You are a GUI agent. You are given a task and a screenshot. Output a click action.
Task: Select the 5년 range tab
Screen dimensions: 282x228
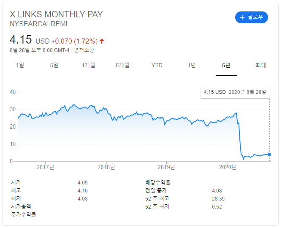coord(226,65)
